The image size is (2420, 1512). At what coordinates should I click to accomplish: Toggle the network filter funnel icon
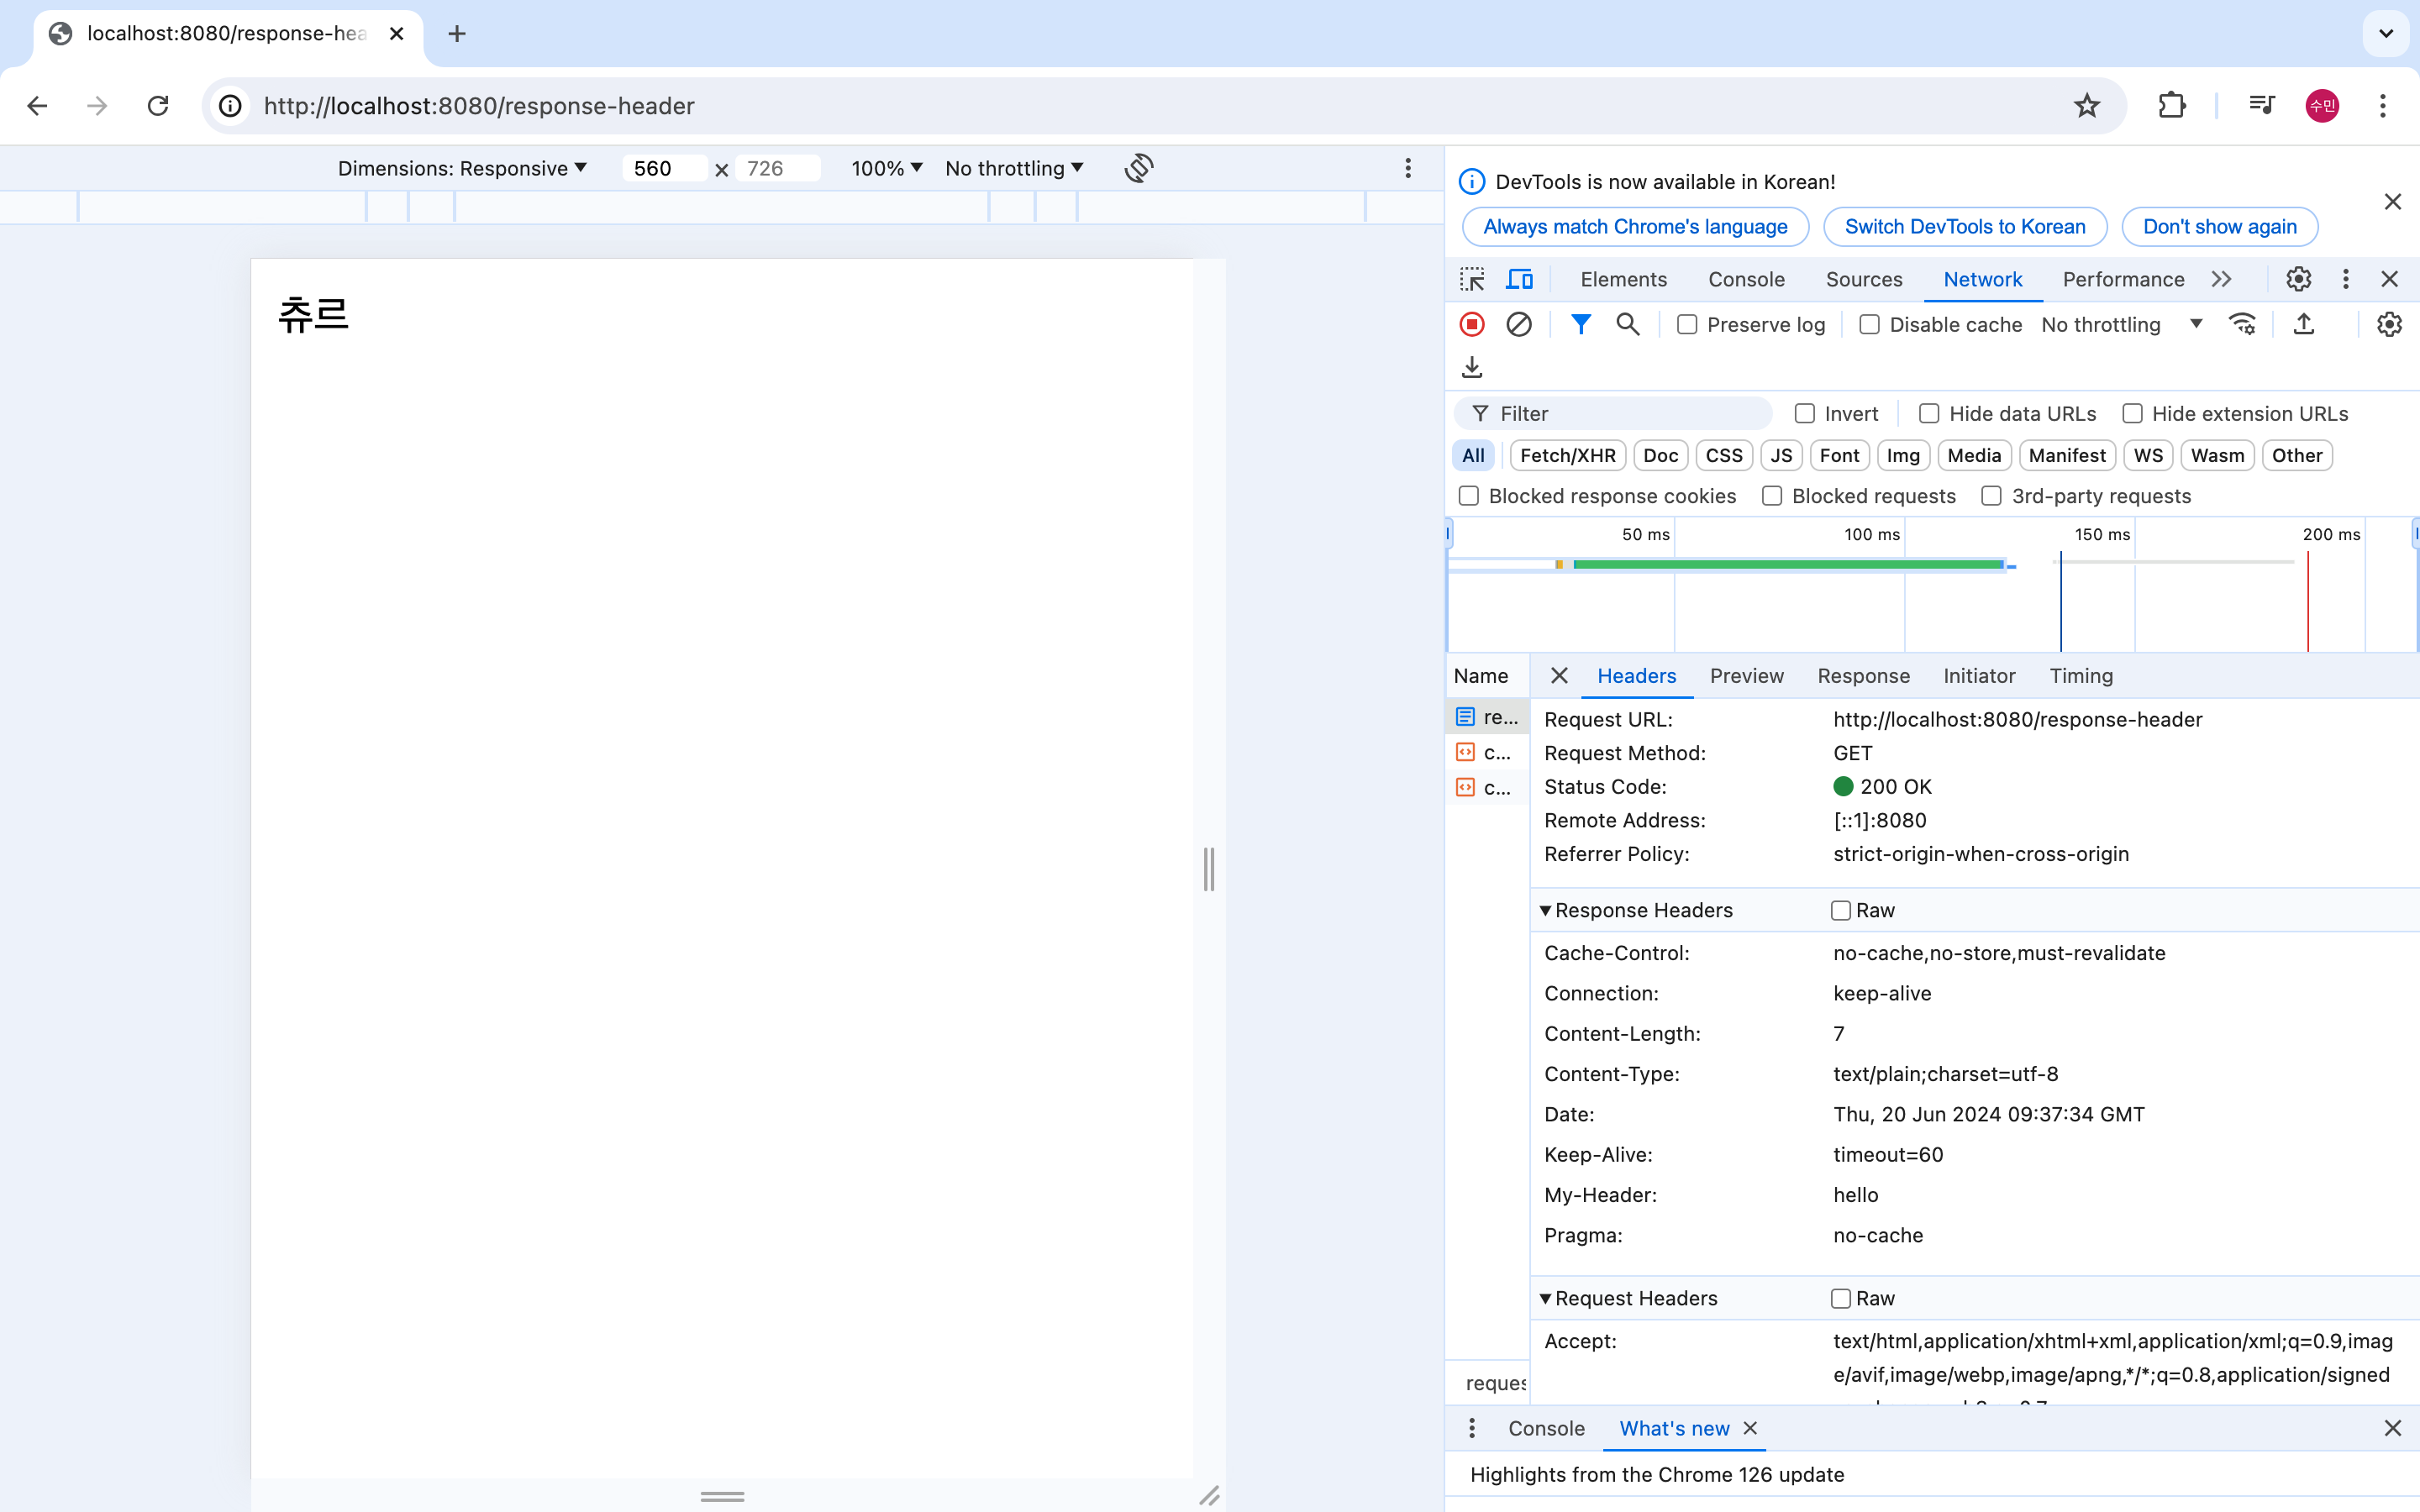click(1580, 324)
